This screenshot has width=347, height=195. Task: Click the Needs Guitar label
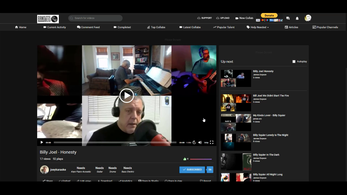(x=99, y=170)
